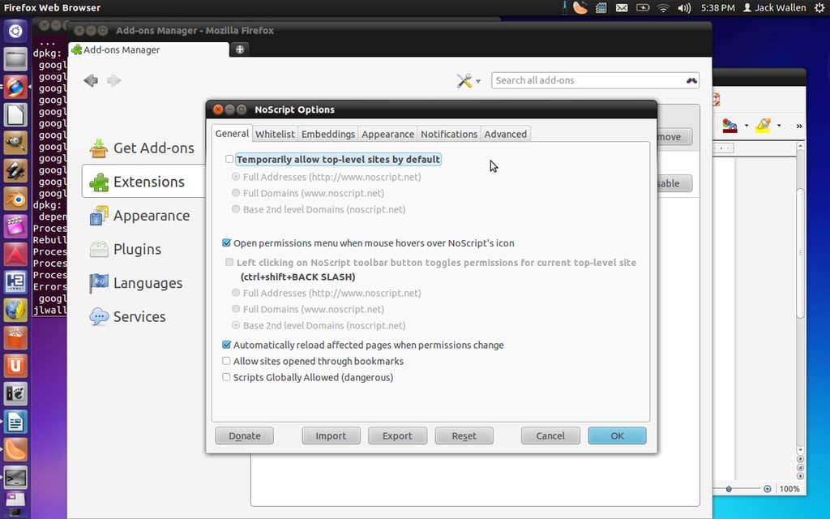Open the battery indicator
Viewport: 830px width, 519px height.
click(643, 8)
